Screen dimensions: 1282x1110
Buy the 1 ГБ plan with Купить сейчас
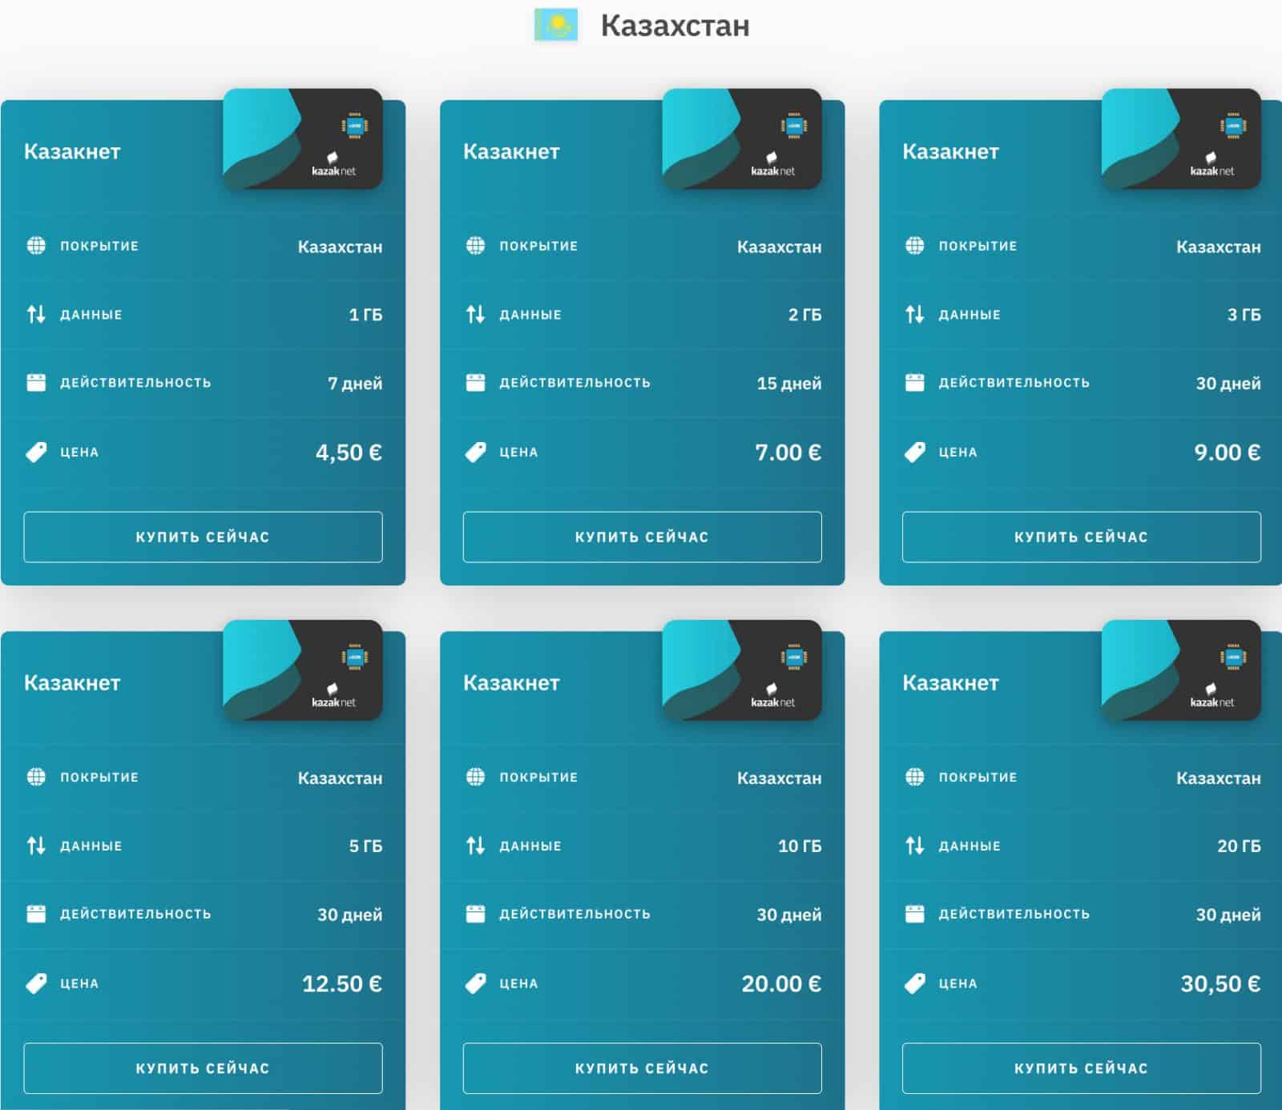pos(203,537)
